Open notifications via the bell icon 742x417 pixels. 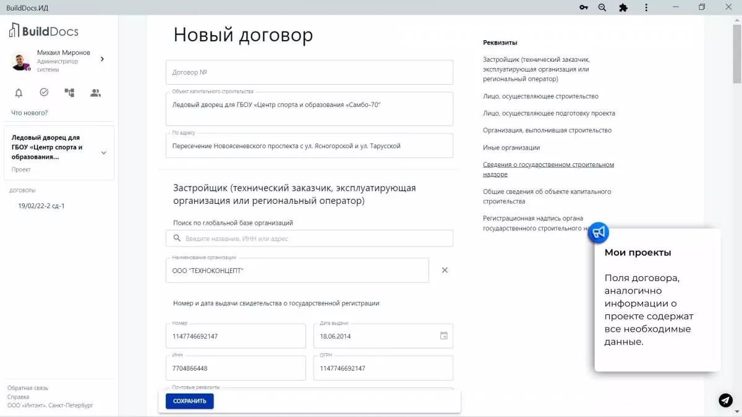click(x=19, y=92)
